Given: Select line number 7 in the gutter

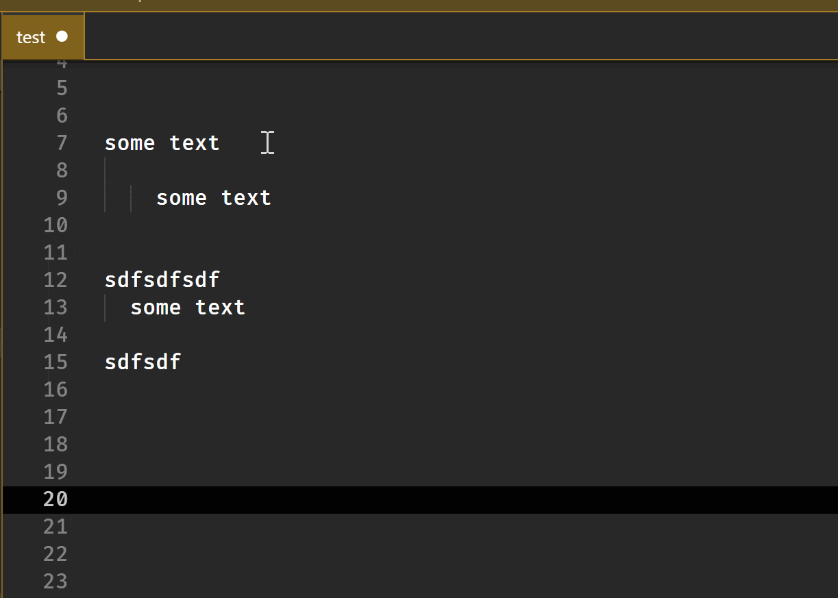Looking at the screenshot, I should pos(62,143).
